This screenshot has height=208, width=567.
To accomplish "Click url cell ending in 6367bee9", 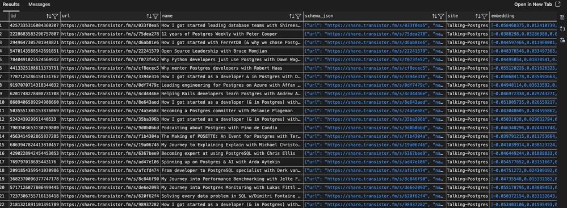I will 110,154.
